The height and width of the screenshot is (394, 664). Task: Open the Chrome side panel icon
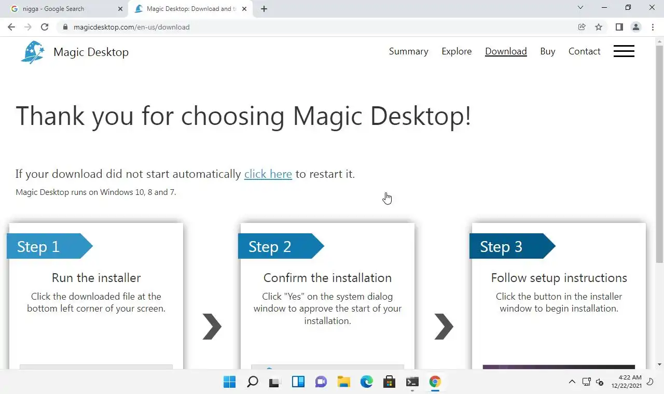619,27
